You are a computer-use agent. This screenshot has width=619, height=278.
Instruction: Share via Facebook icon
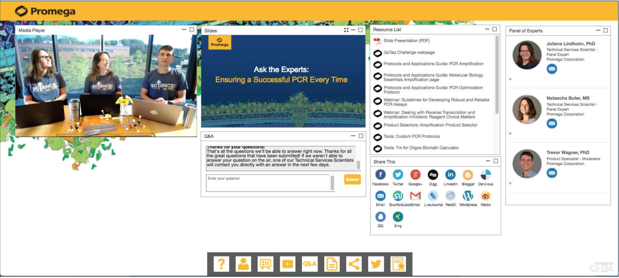coord(380,175)
